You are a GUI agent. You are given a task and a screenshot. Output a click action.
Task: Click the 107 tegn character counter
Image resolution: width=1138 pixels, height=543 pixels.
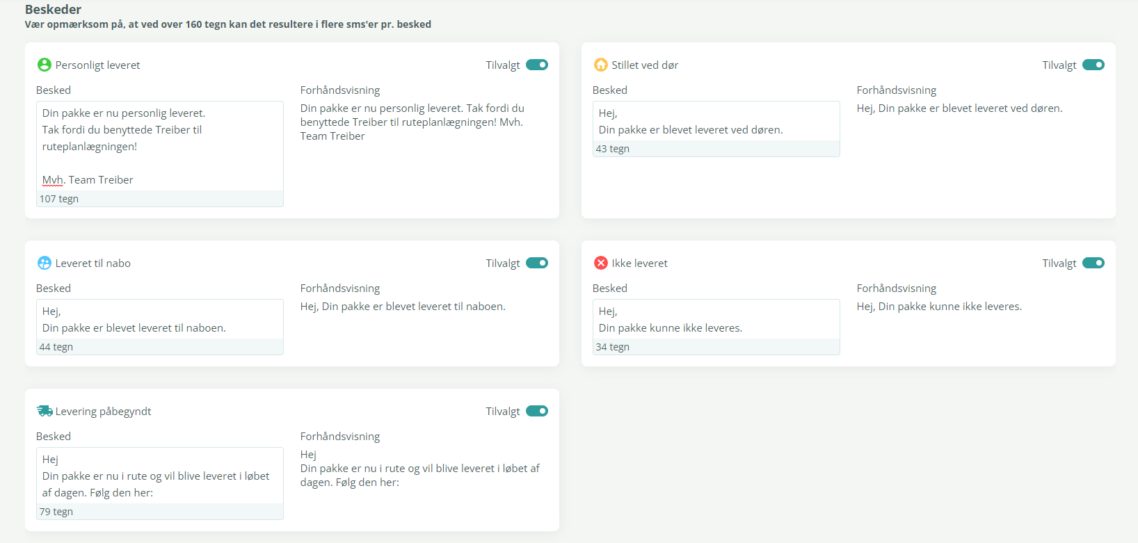point(59,199)
